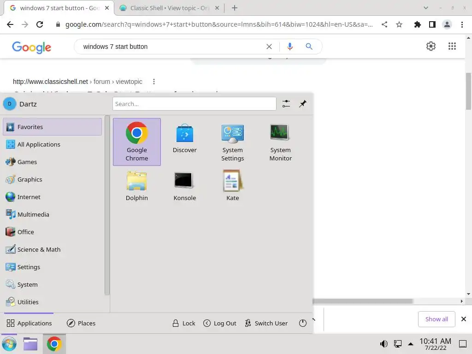The image size is (472, 354).
Task: Open Multimedia category
Action: pos(53,214)
